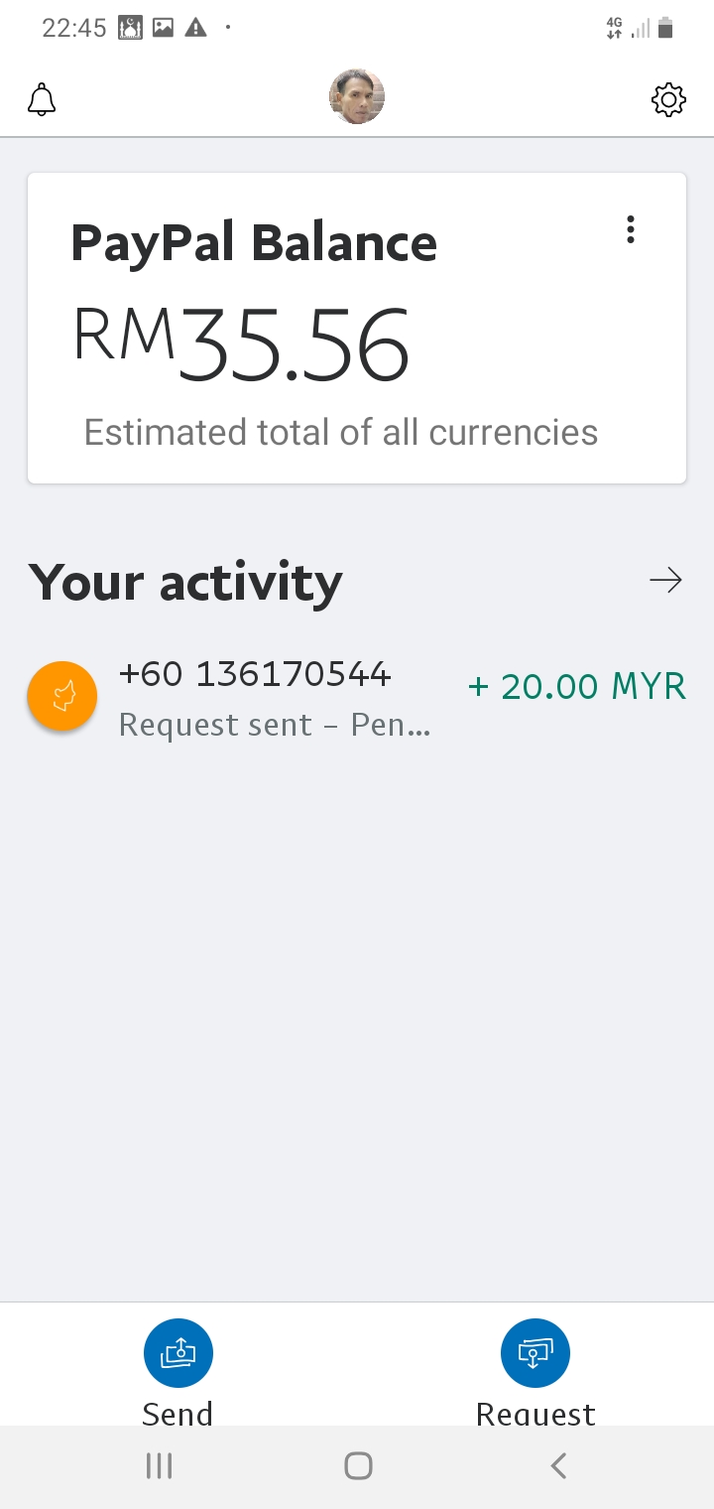Open the orange contact icon transaction

click(62, 697)
